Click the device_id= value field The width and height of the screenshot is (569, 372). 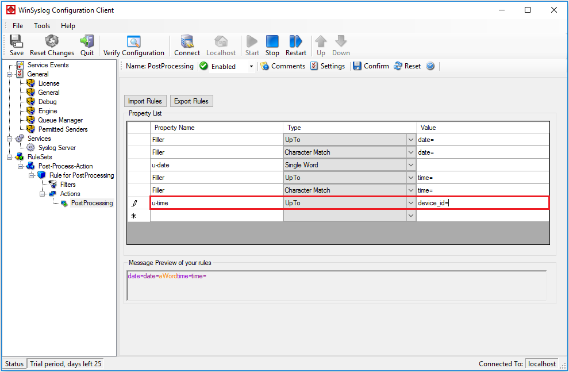[x=482, y=203]
